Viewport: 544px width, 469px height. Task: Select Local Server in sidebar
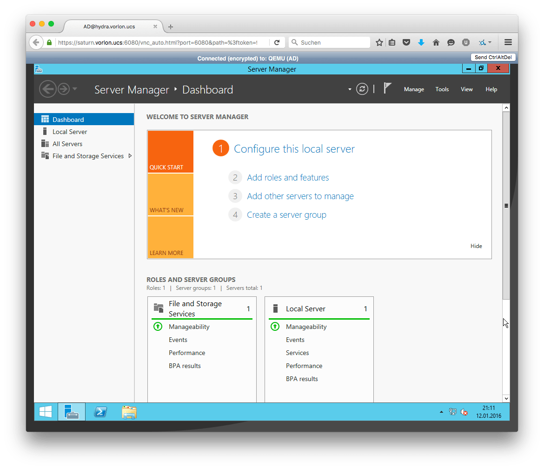coord(70,132)
